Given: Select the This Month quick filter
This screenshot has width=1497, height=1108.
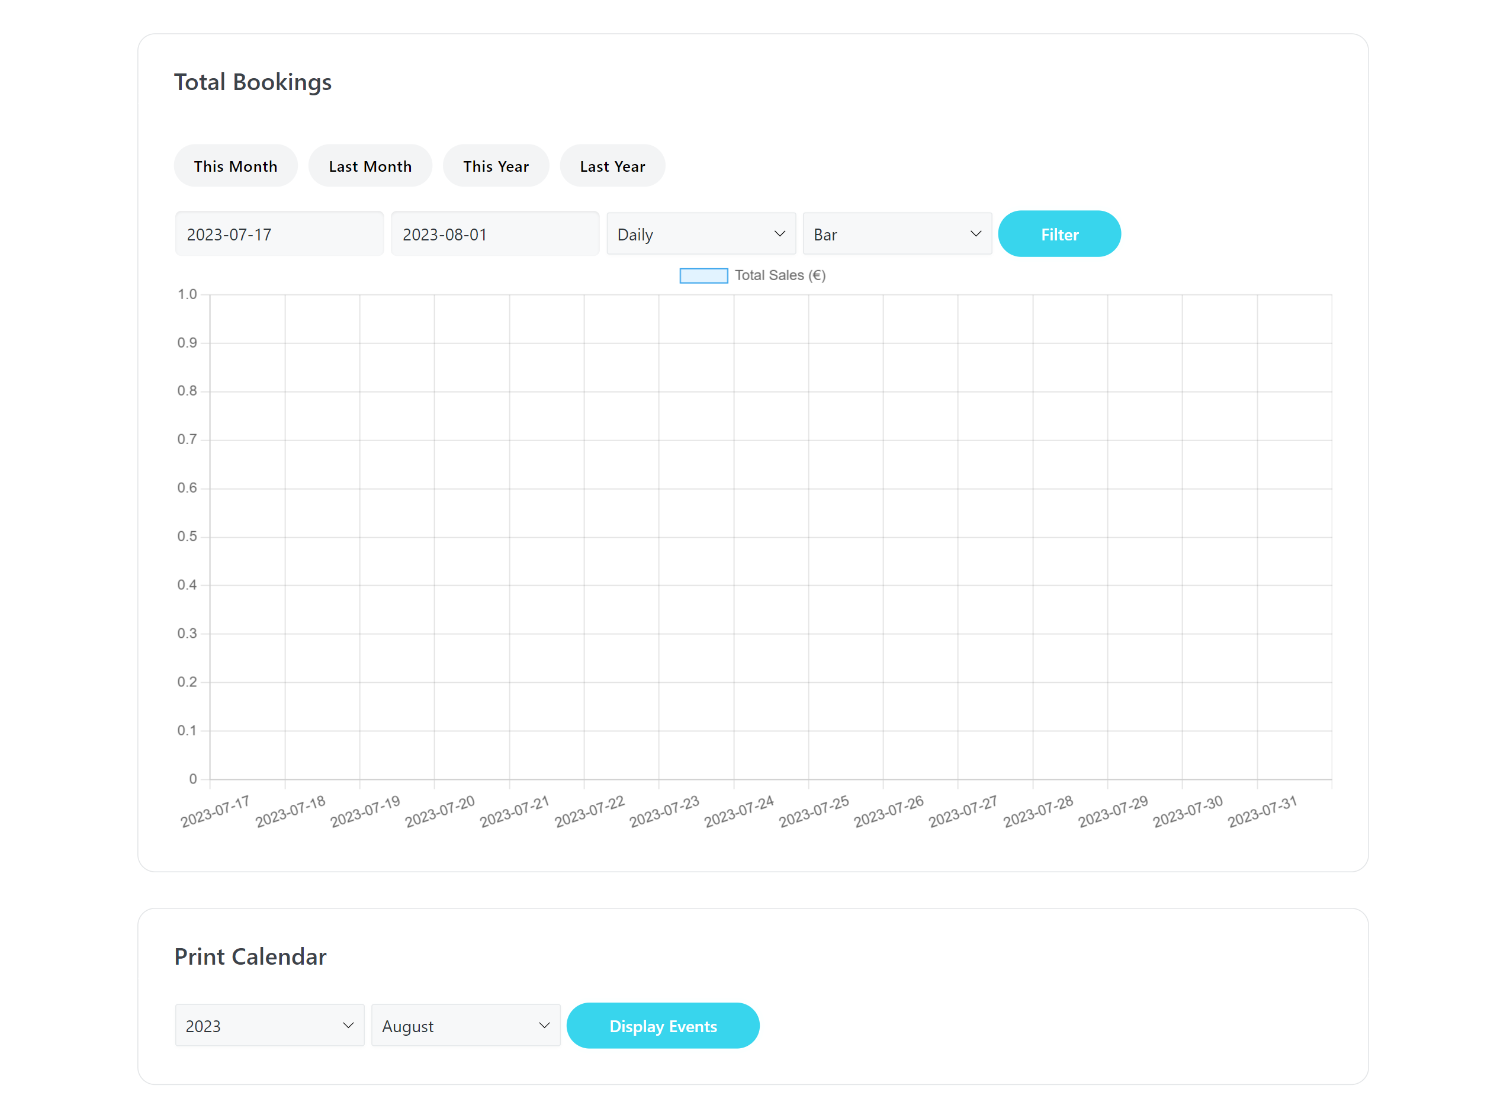Looking at the screenshot, I should (x=236, y=166).
